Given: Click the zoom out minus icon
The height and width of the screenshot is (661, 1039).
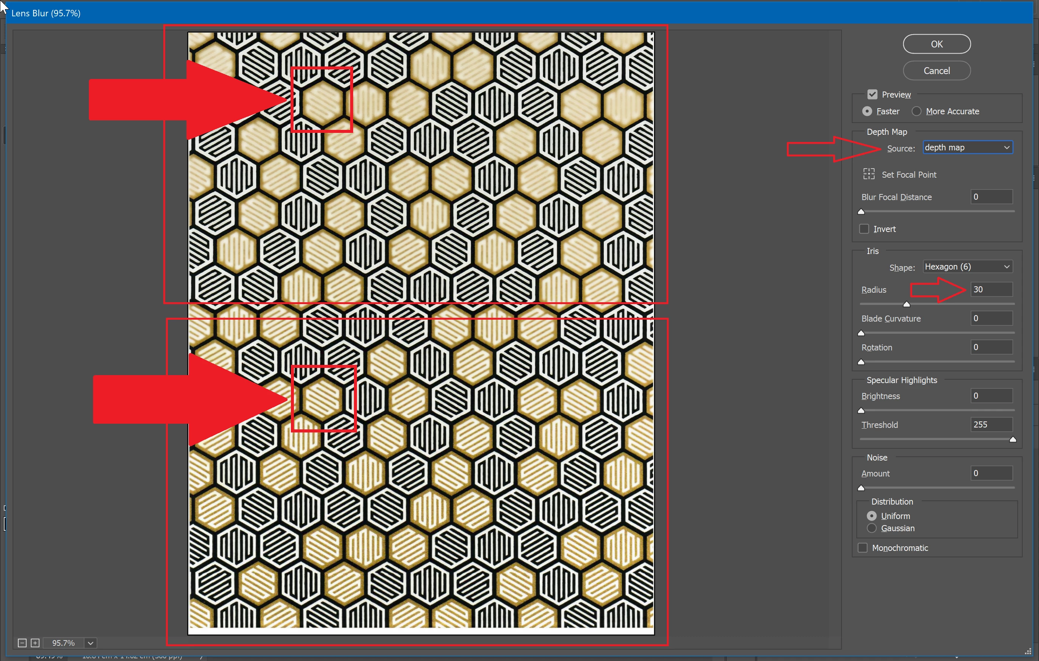Looking at the screenshot, I should click(x=22, y=643).
